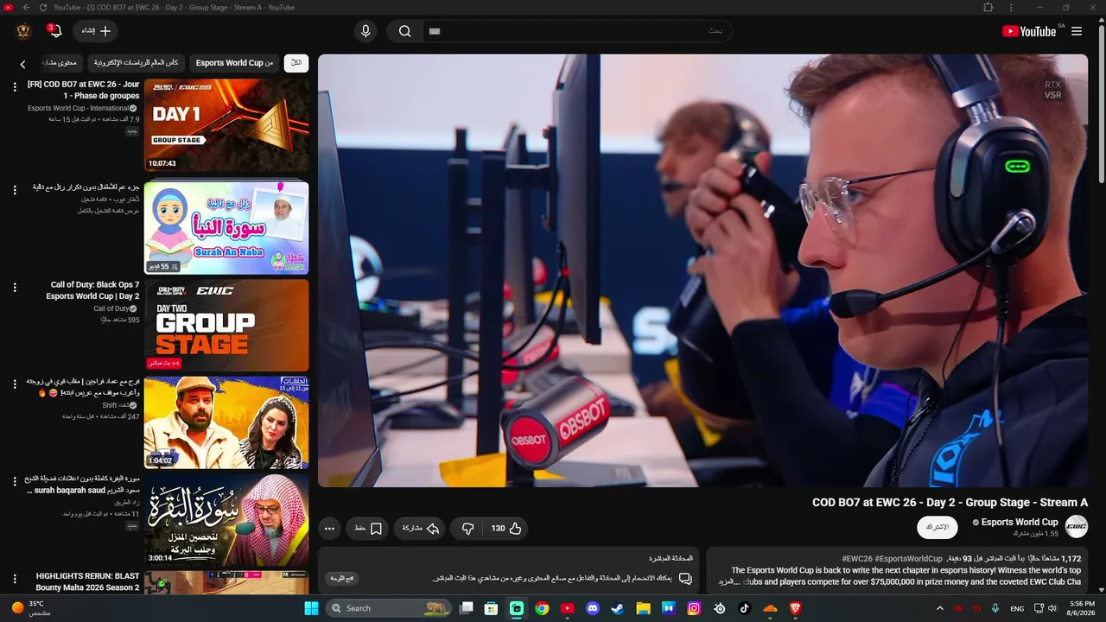The width and height of the screenshot is (1106, 622).
Task: Open File Explorer from the taskbar
Action: click(x=643, y=608)
